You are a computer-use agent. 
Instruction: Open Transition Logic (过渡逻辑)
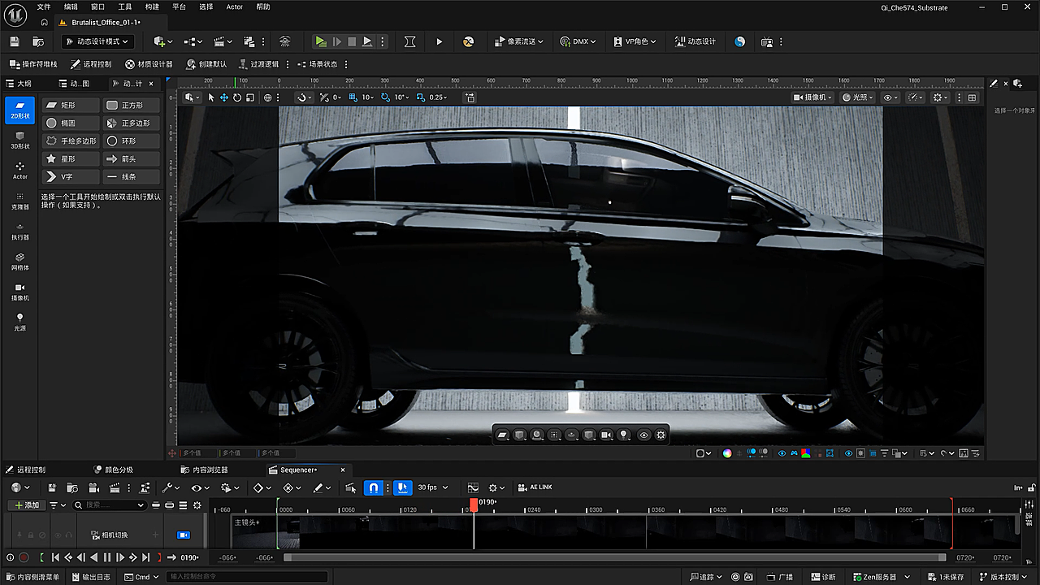point(258,64)
